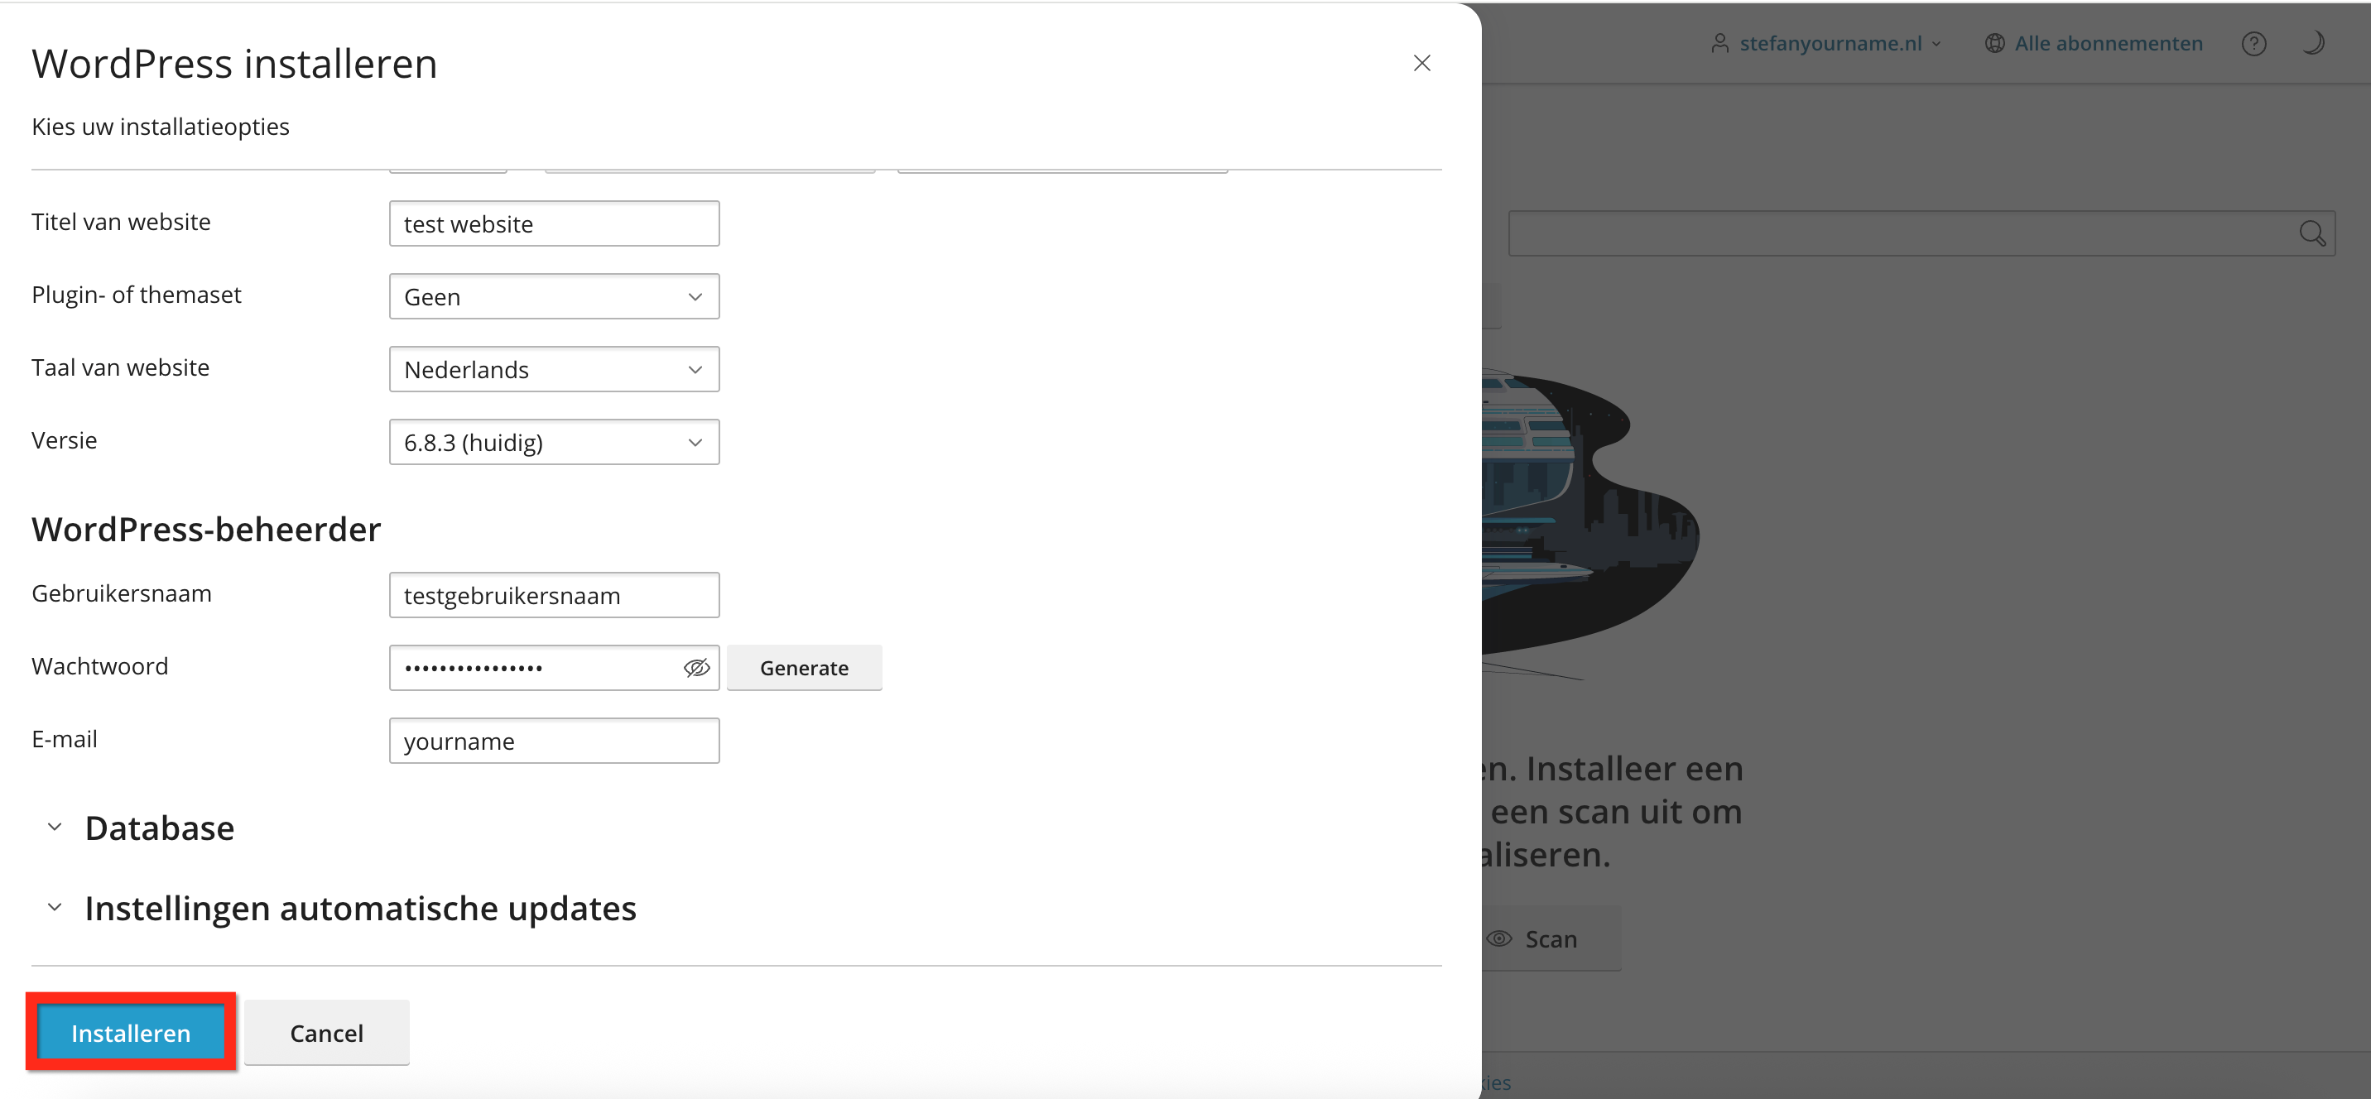Click the E-mail input field

pos(554,741)
